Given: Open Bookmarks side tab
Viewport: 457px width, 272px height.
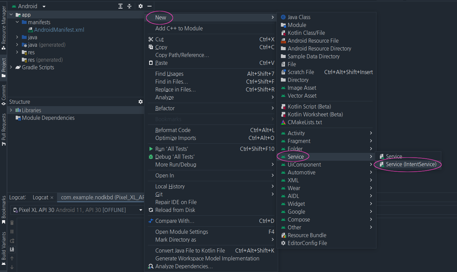Looking at the screenshot, I should [3, 210].
